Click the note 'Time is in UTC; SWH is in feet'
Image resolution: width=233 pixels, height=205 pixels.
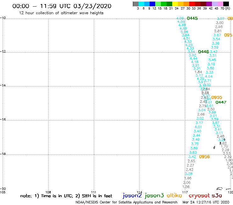click(66, 196)
